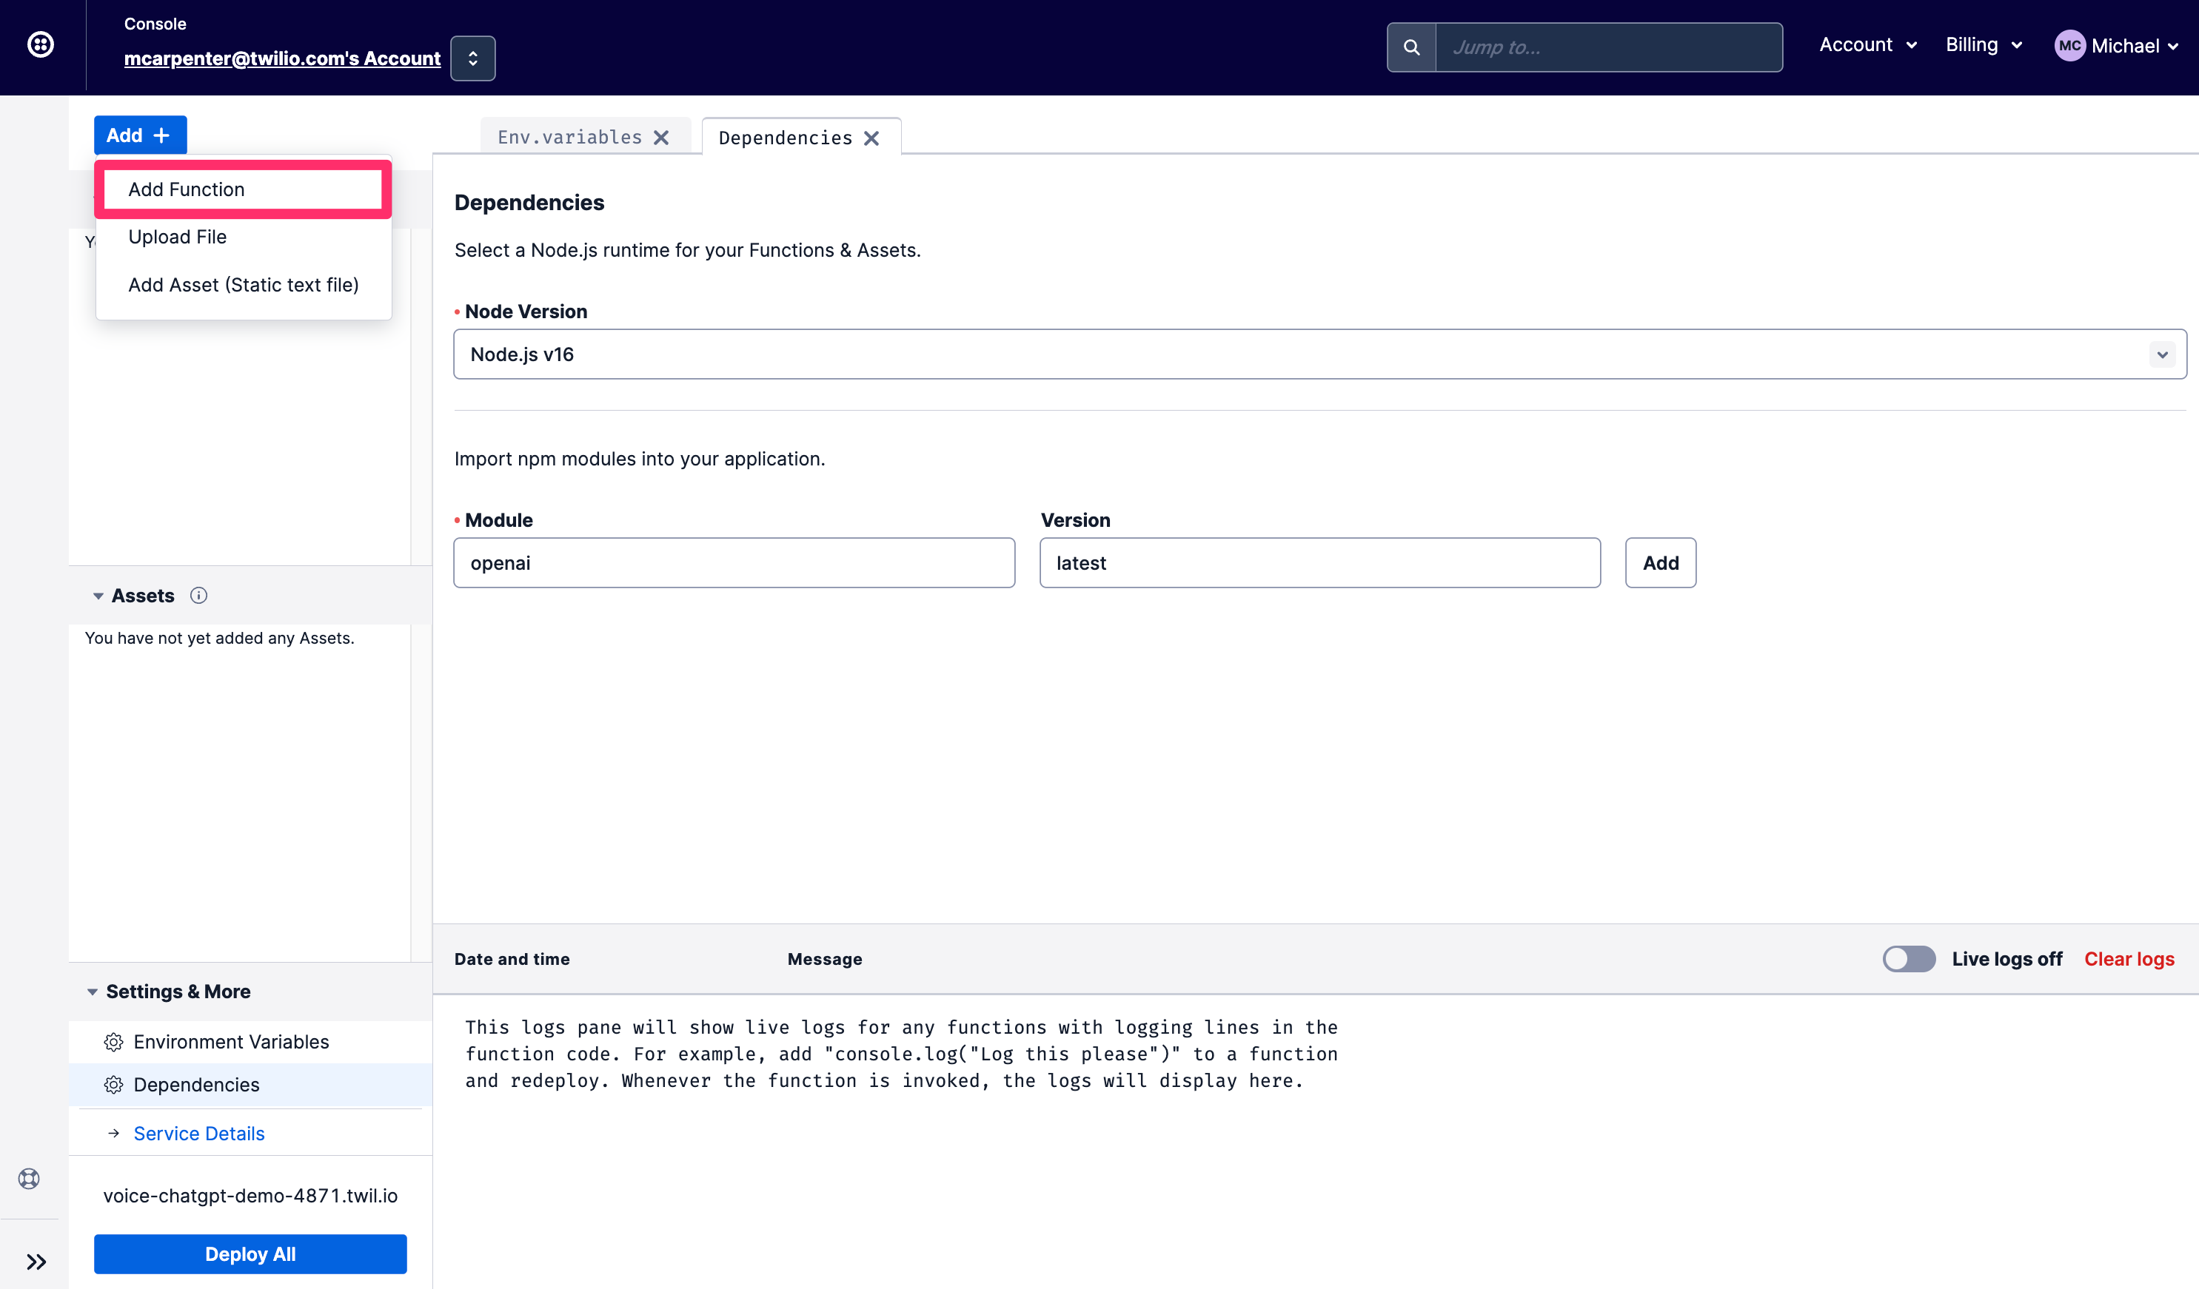Toggle the Live logs off switch
Image resolution: width=2199 pixels, height=1289 pixels.
pos(1907,959)
